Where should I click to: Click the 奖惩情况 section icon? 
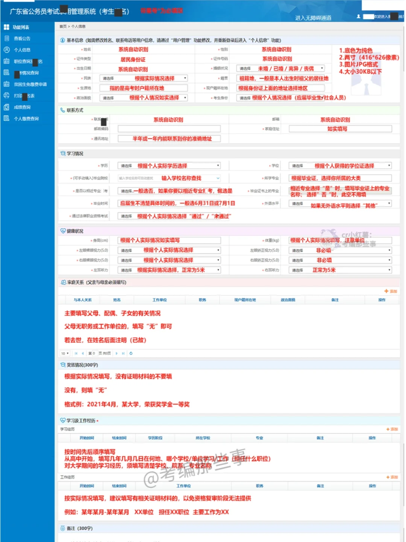[63, 365]
